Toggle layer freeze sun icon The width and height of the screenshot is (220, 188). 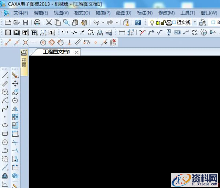pyautogui.click(x=158, y=23)
